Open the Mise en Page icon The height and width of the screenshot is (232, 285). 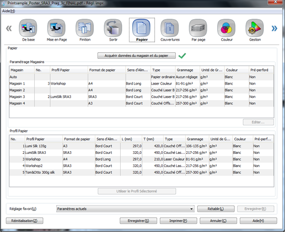56,28
